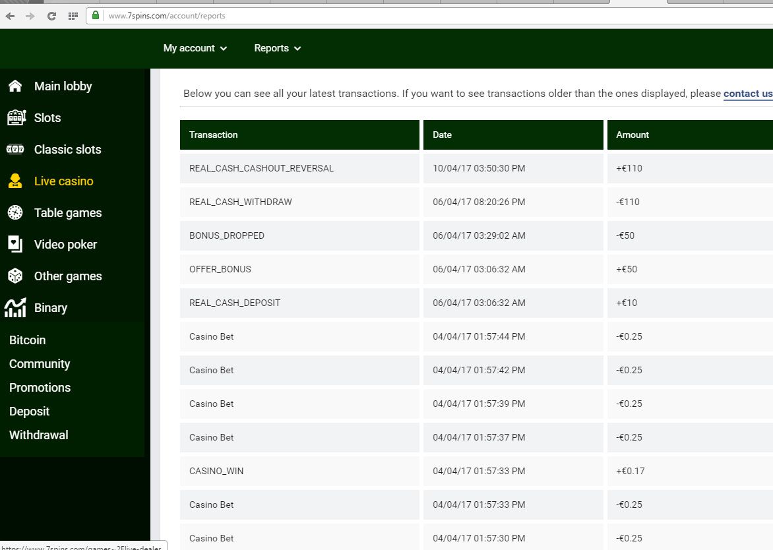Click the date 04/04/17 01:57:39 PM
The height and width of the screenshot is (550, 773).
479,404
